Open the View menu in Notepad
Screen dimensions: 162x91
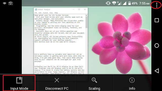tap(51, 13)
